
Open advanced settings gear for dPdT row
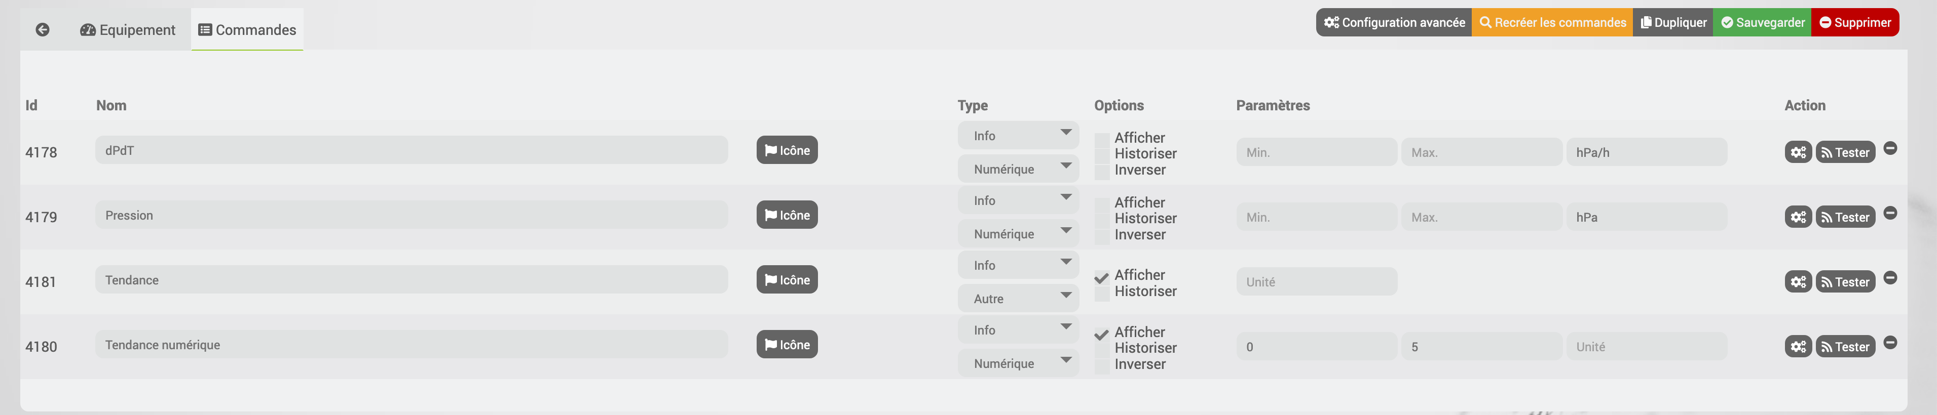point(1798,152)
